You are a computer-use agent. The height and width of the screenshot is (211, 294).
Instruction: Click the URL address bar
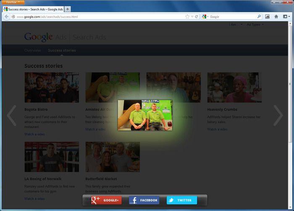click(x=100, y=17)
